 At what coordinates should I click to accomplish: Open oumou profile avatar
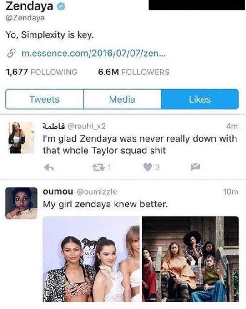click(21, 203)
